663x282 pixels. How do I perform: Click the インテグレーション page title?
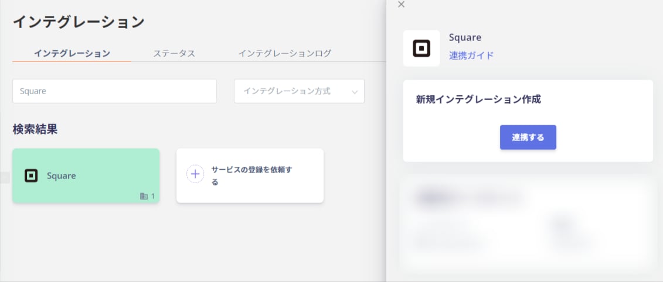tap(79, 22)
